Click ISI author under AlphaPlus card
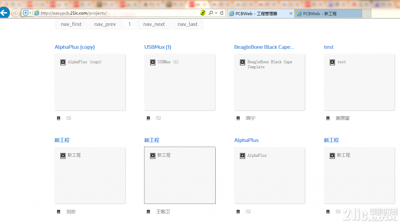The width and height of the screenshot is (400, 224). pos(248,212)
